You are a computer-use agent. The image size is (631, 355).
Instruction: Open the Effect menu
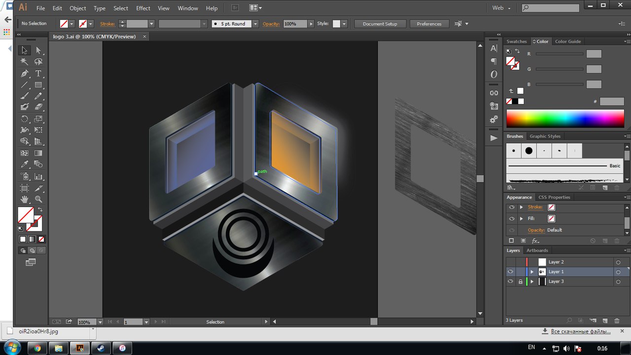pyautogui.click(x=143, y=8)
